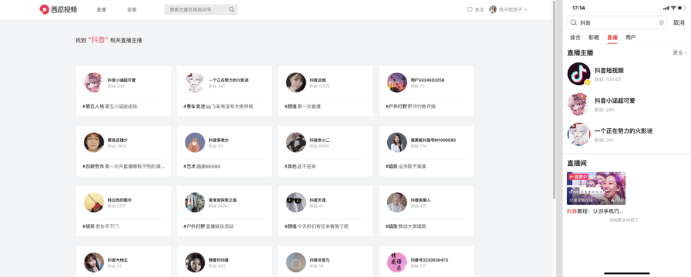Expand the 包子吃包子 account dropdown arrow
This screenshot has height=277, width=691.
pos(526,10)
